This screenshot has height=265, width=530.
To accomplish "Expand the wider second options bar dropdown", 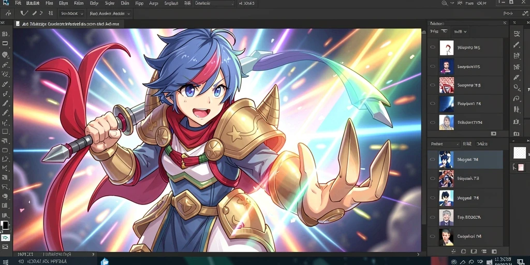I will point(110,13).
